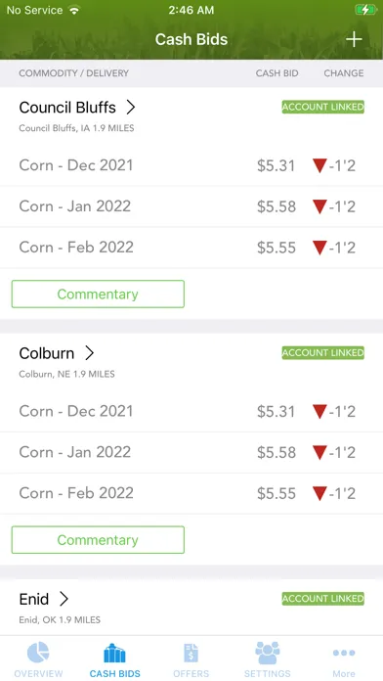The width and height of the screenshot is (383, 681).
Task: Select Colburn Corn - Jan 2022 row
Action: [191, 452]
